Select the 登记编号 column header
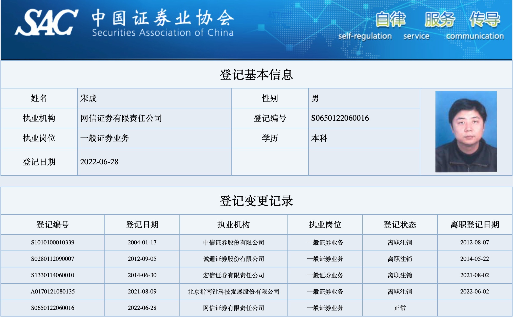513x317 pixels. [53, 225]
